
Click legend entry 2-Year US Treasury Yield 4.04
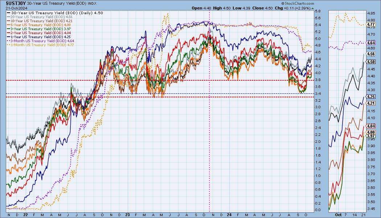pos(39,33)
